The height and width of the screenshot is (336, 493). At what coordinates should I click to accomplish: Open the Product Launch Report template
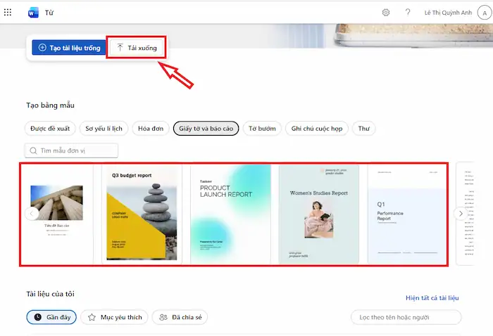pos(230,214)
